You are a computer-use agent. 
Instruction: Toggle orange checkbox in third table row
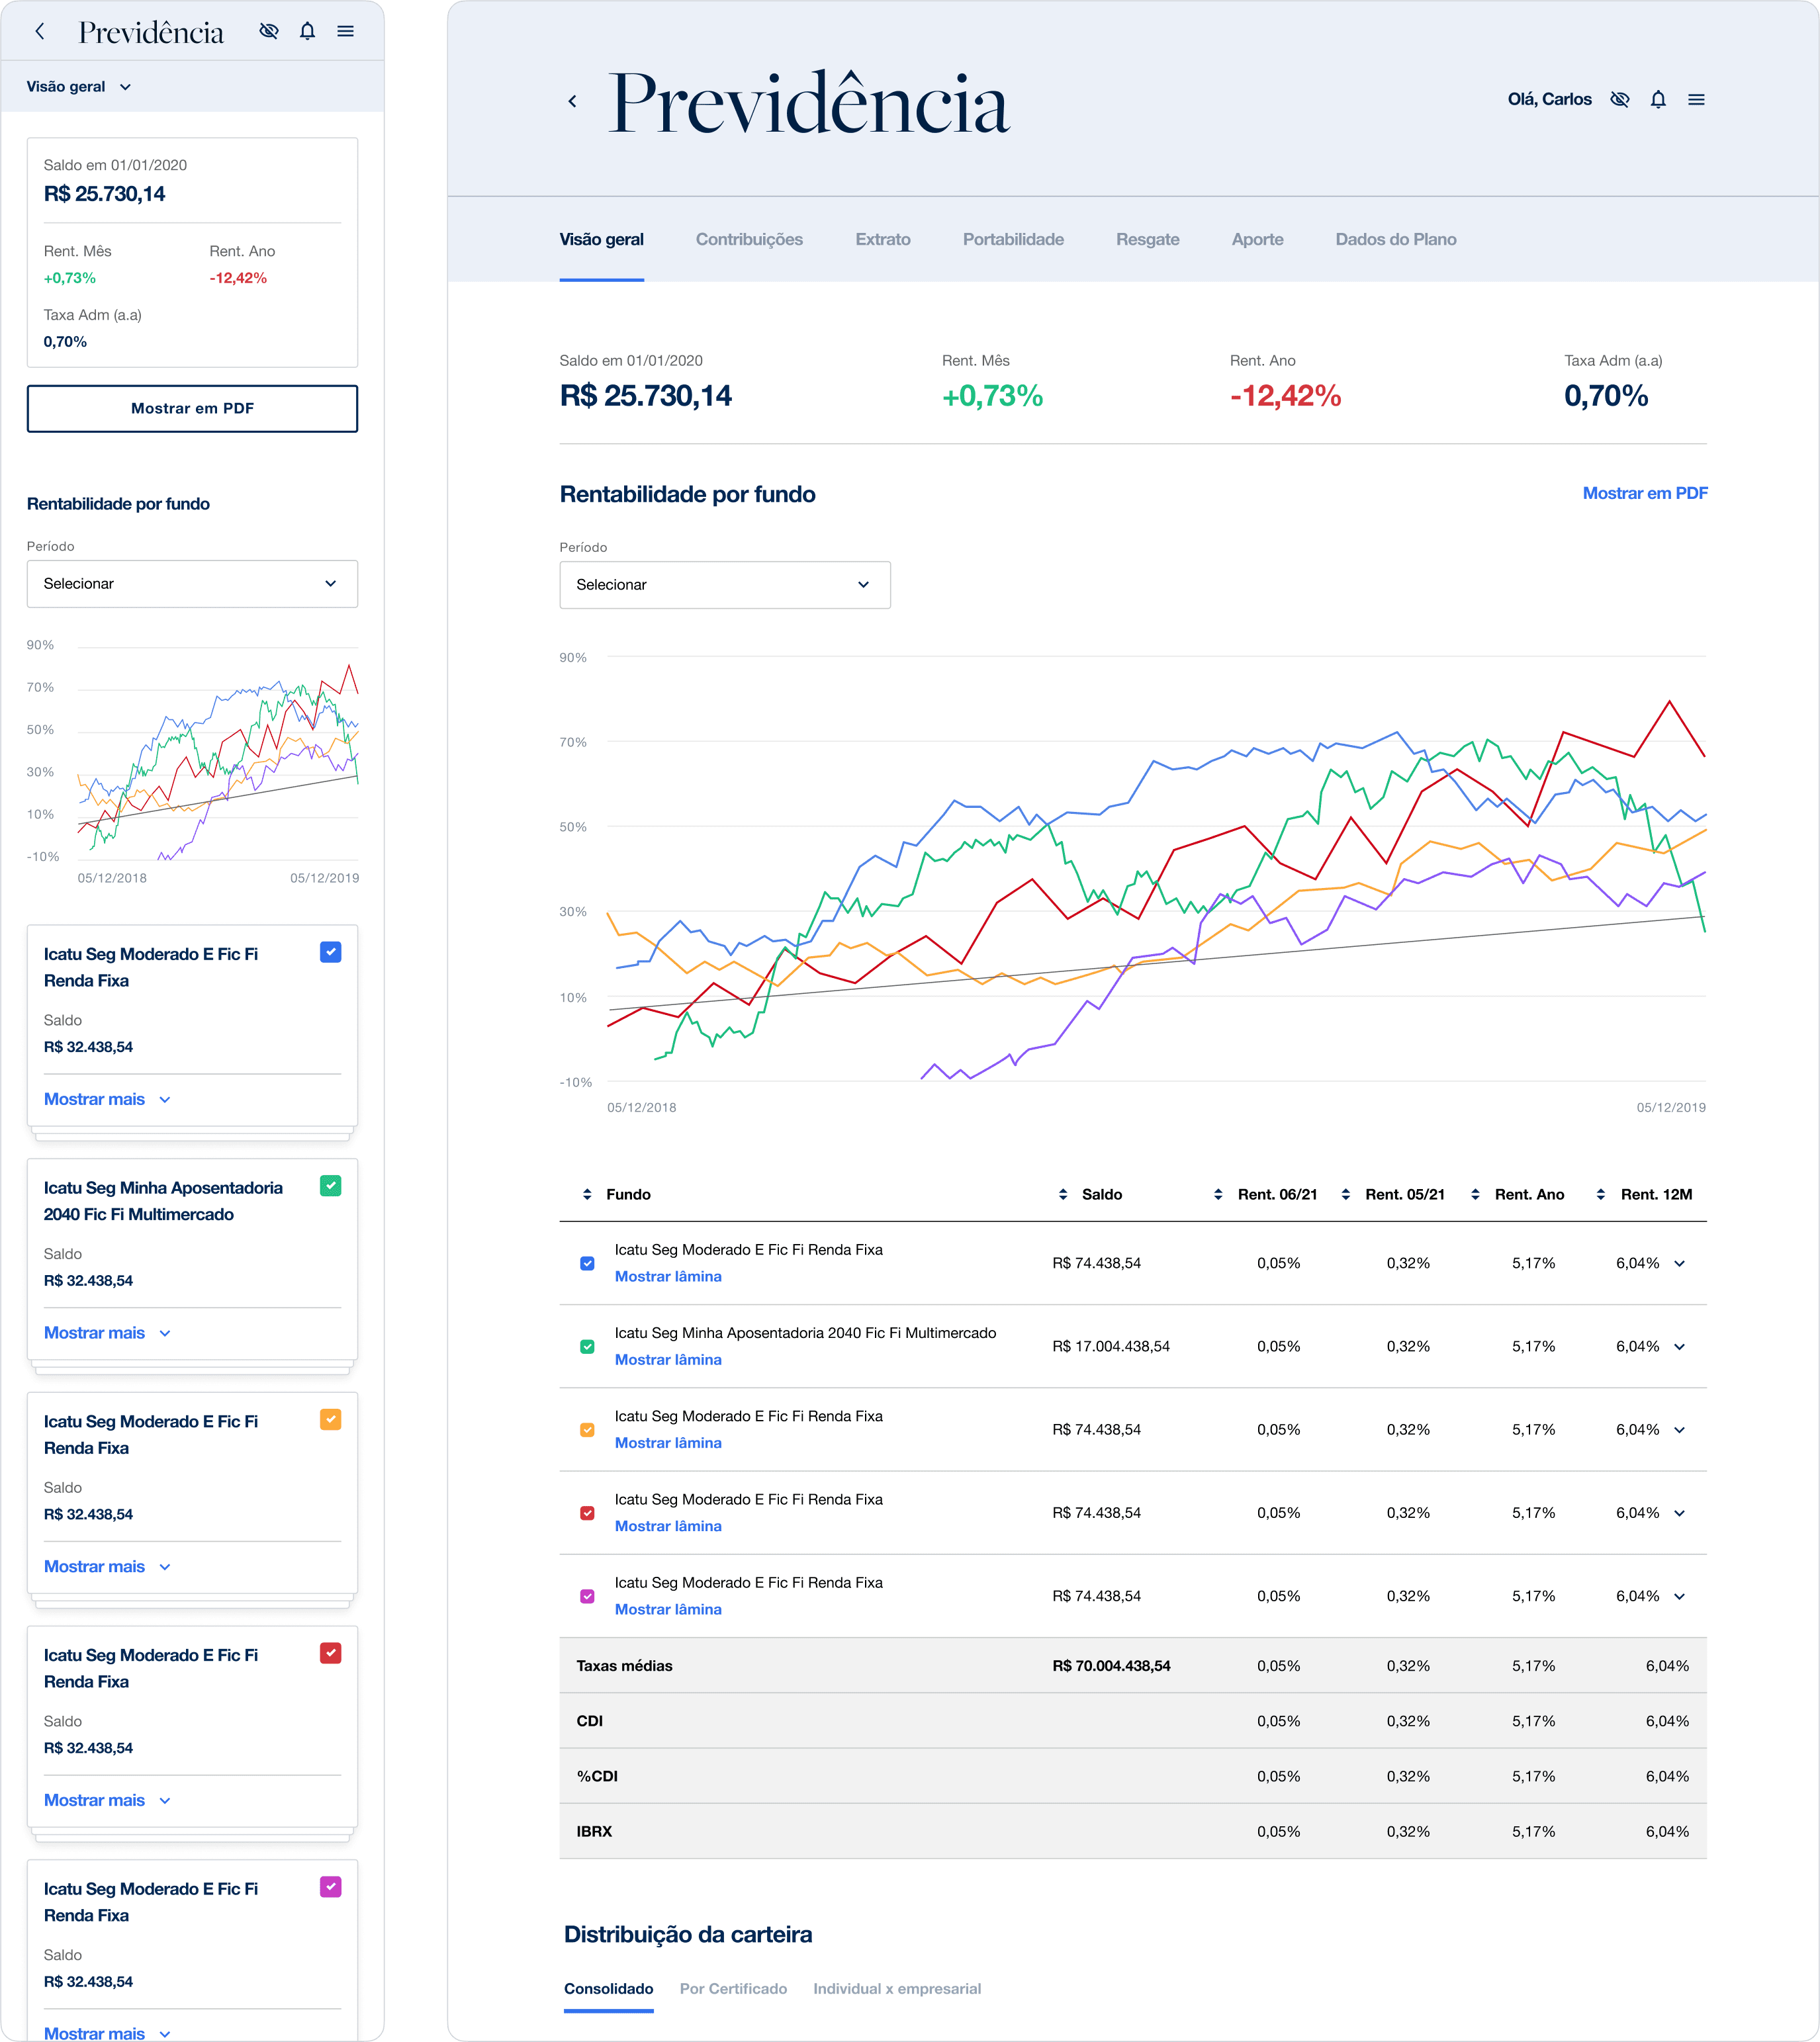click(x=588, y=1430)
